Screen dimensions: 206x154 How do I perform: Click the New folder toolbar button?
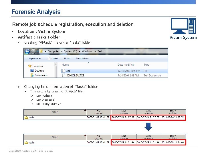[82, 58]
